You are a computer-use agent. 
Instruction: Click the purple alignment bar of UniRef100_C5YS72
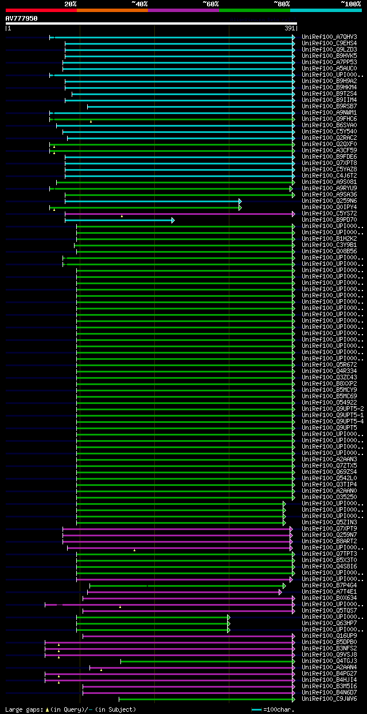tap(179, 214)
